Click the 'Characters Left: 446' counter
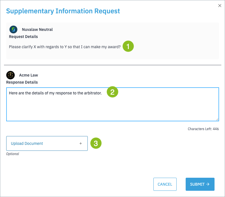This screenshot has height=197, width=225. [203, 129]
